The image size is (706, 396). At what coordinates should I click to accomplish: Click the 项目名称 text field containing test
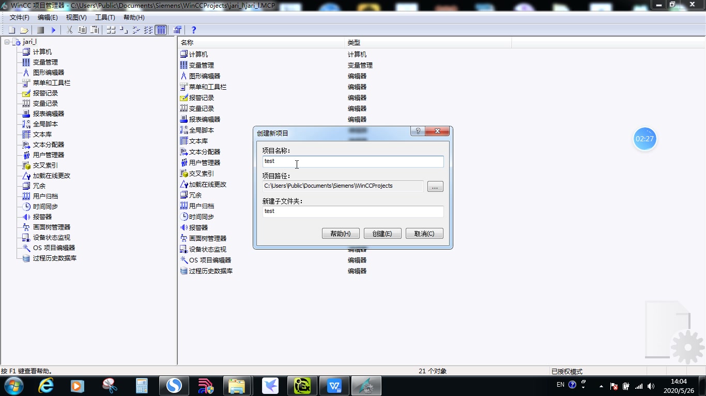tap(353, 161)
